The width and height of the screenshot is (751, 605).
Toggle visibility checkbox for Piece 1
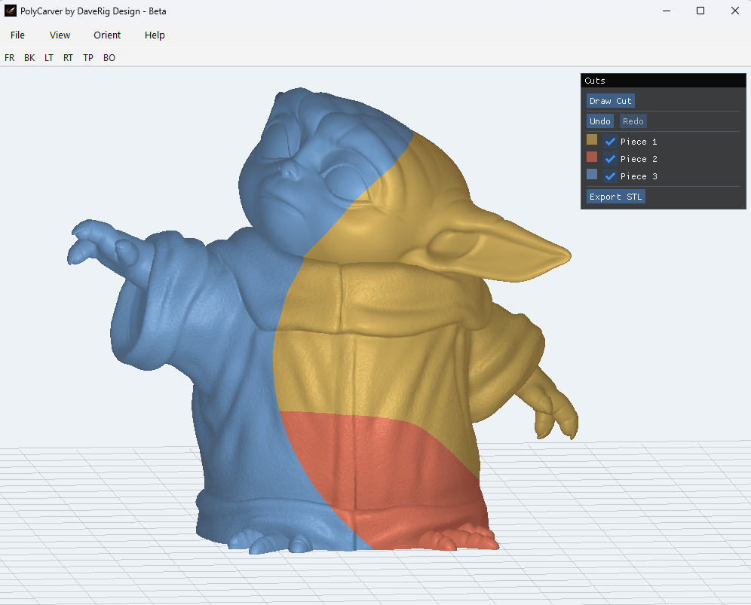click(x=610, y=141)
